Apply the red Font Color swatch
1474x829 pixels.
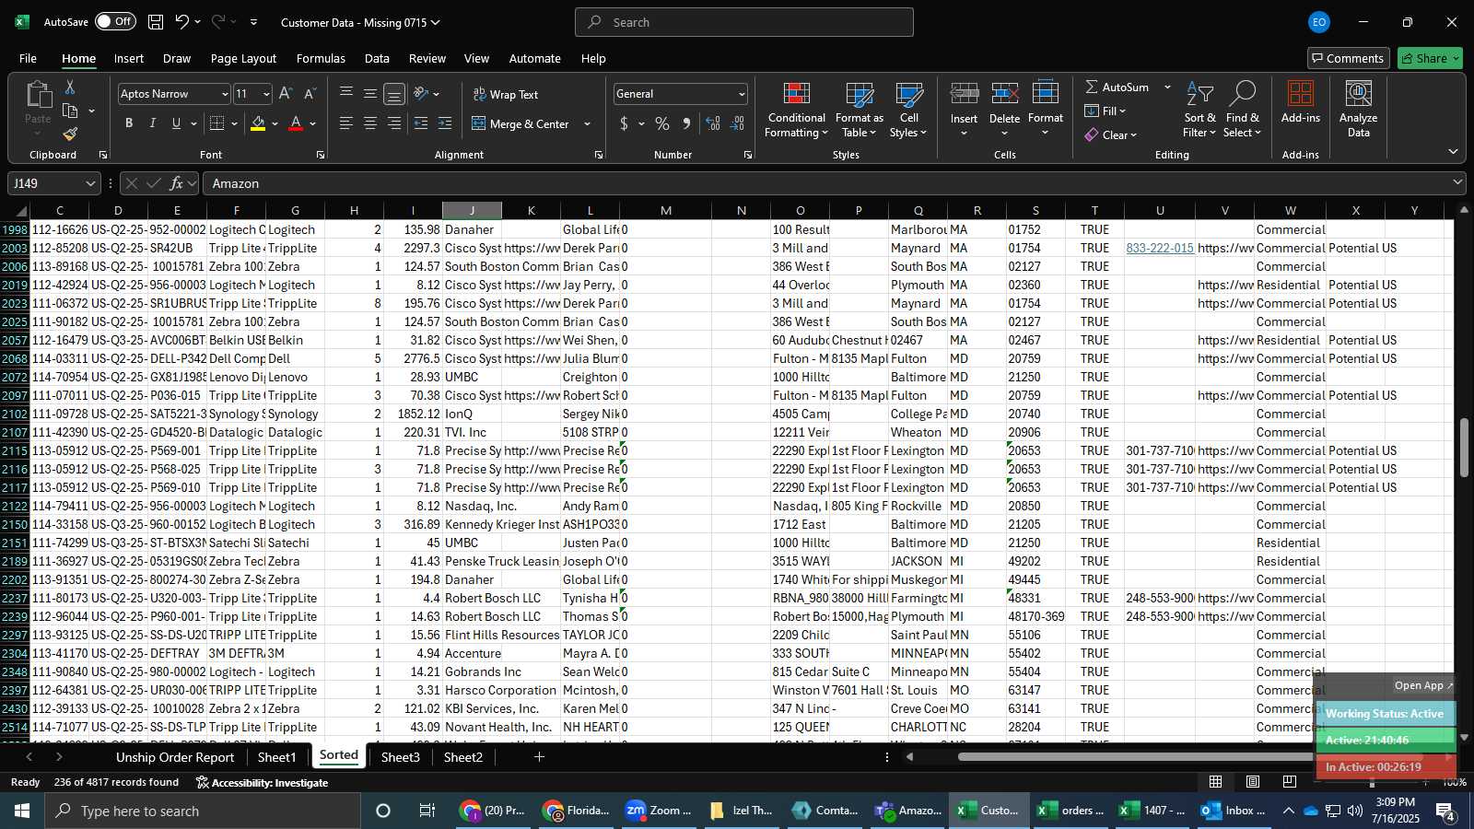coord(296,123)
